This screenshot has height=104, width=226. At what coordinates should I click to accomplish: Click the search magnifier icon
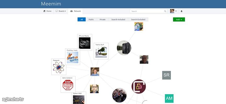pos(165,11)
